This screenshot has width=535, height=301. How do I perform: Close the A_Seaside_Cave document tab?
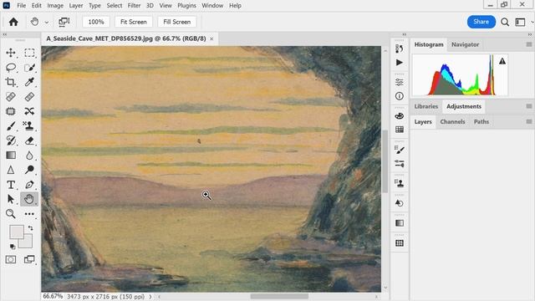click(211, 39)
